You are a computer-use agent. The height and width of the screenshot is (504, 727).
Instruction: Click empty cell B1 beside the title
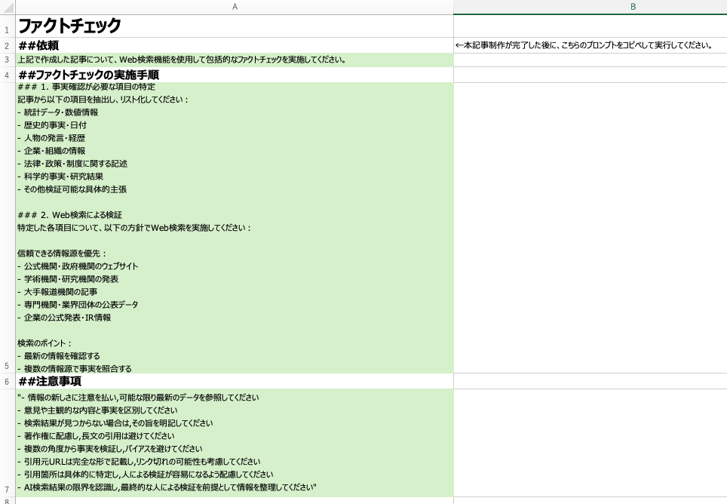pyautogui.click(x=588, y=26)
